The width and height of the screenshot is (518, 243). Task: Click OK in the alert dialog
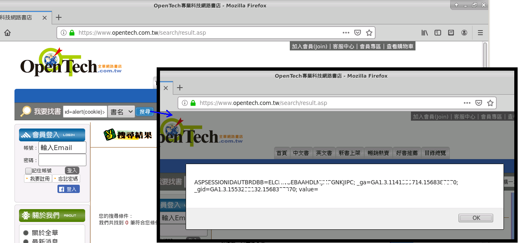(x=476, y=218)
